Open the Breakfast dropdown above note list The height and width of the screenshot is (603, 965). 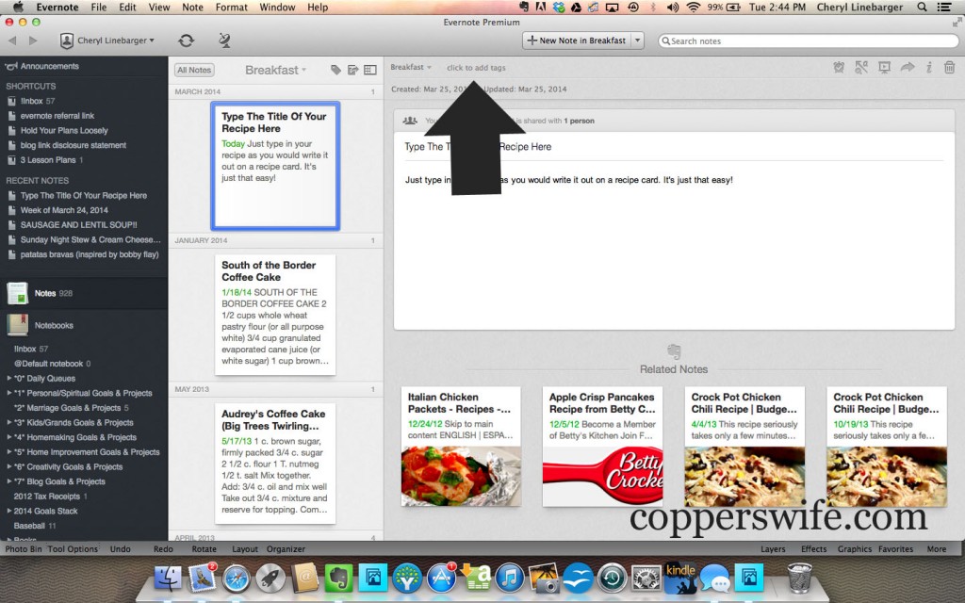click(x=275, y=70)
